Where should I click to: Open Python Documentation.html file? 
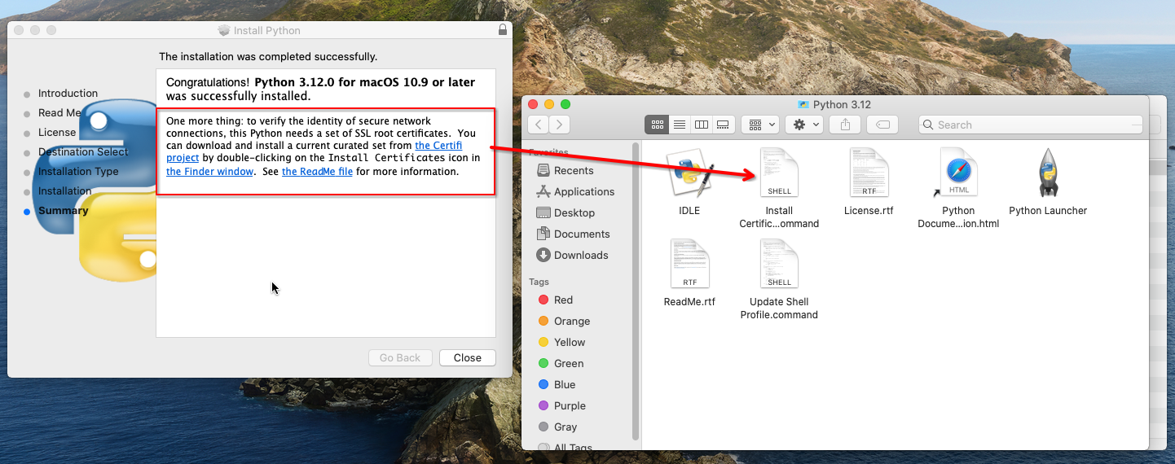pyautogui.click(x=958, y=174)
